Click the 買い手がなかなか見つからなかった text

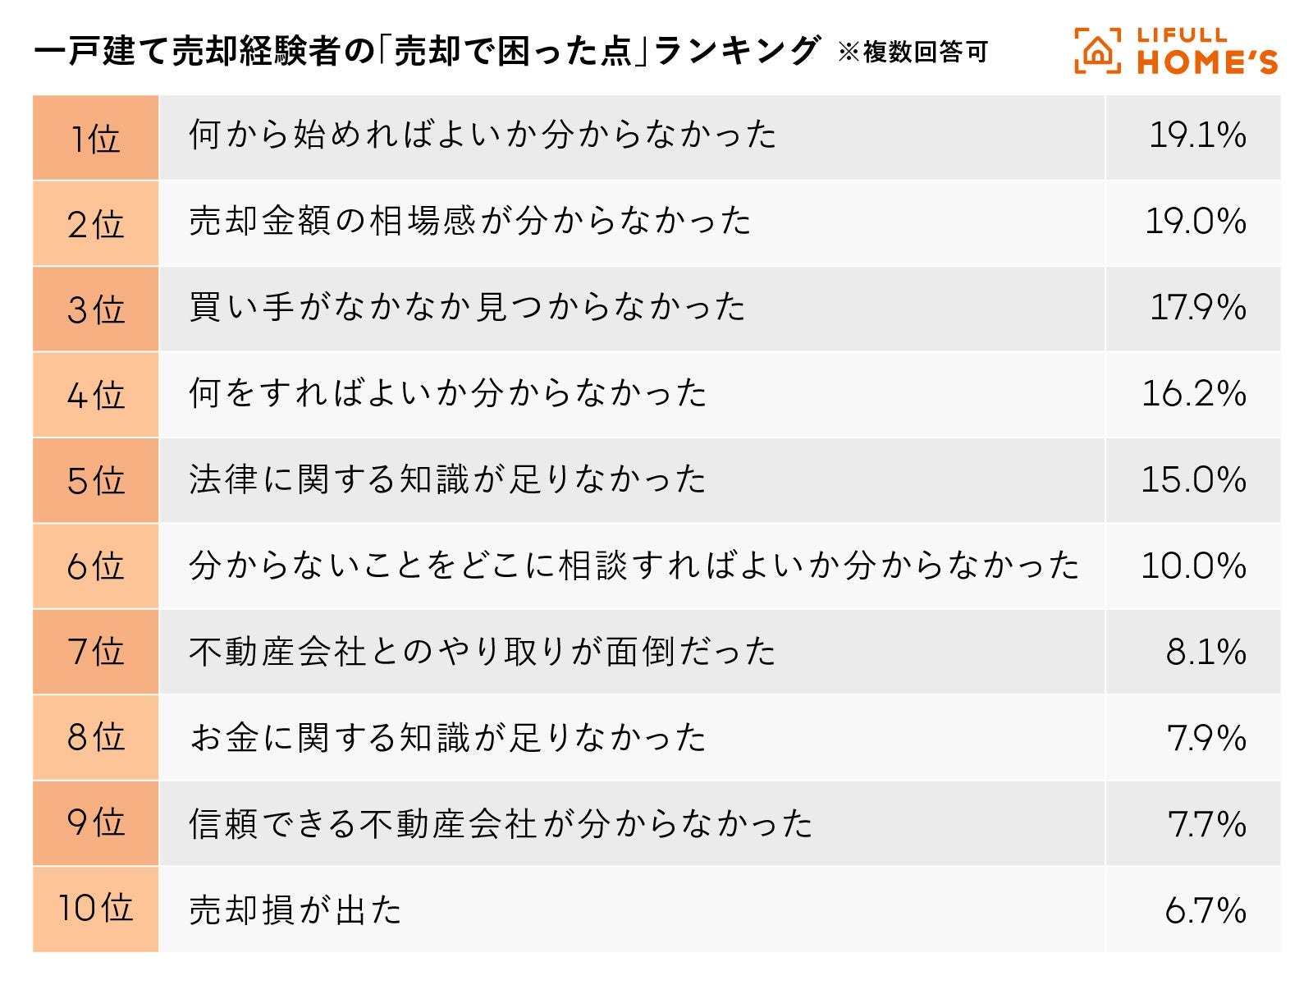pyautogui.click(x=468, y=308)
